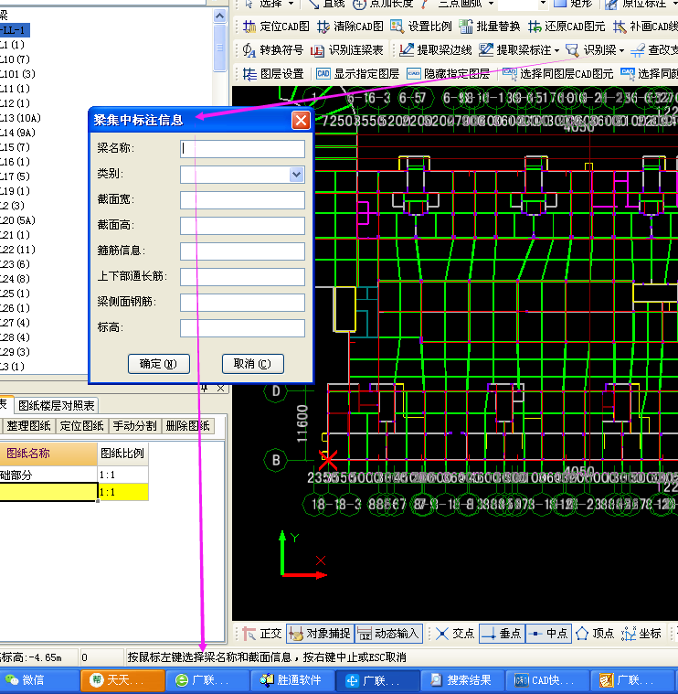
Task: Open 天天... taskbar item
Action: (x=123, y=680)
